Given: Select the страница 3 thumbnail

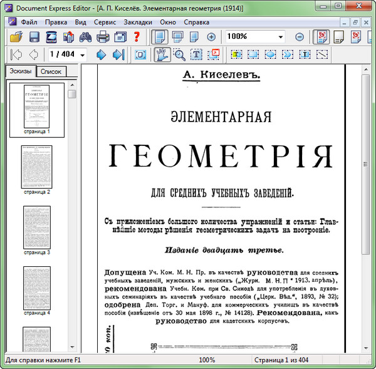Looking at the screenshot, I should [x=36, y=226].
